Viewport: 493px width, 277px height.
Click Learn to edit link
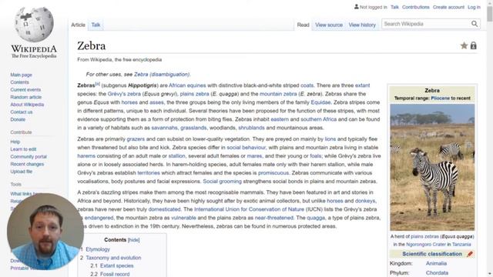[23, 149]
